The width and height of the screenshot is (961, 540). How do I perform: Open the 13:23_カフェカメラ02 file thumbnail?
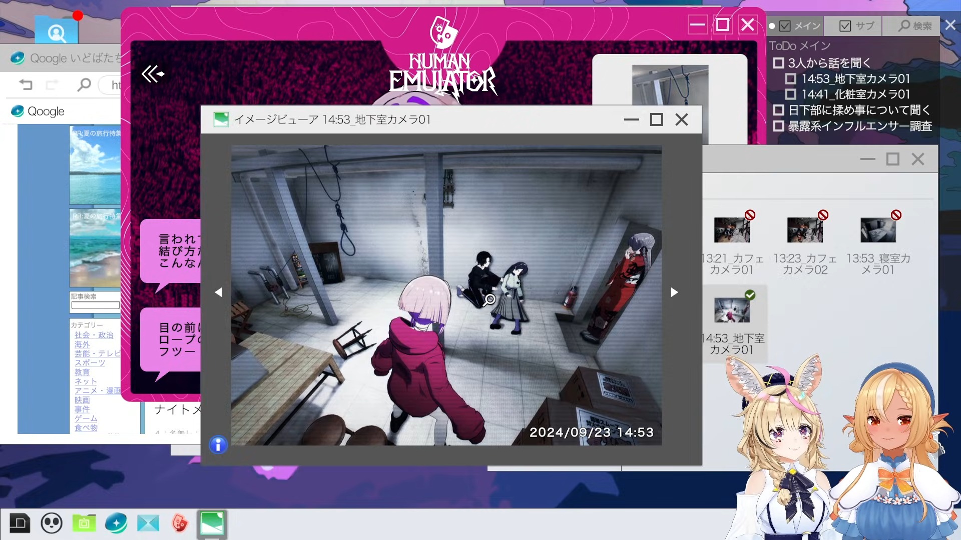(x=805, y=230)
